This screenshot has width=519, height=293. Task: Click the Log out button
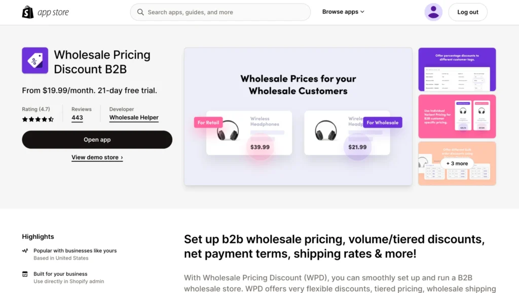(x=467, y=12)
